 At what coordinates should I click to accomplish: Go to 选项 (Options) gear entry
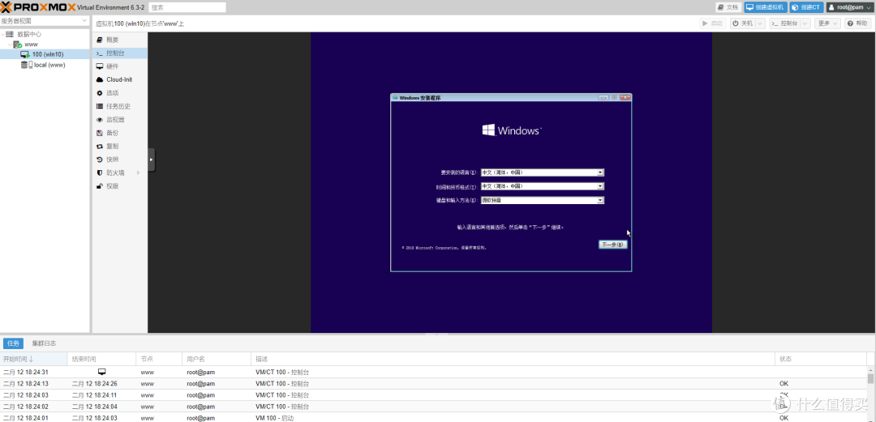[x=112, y=93]
